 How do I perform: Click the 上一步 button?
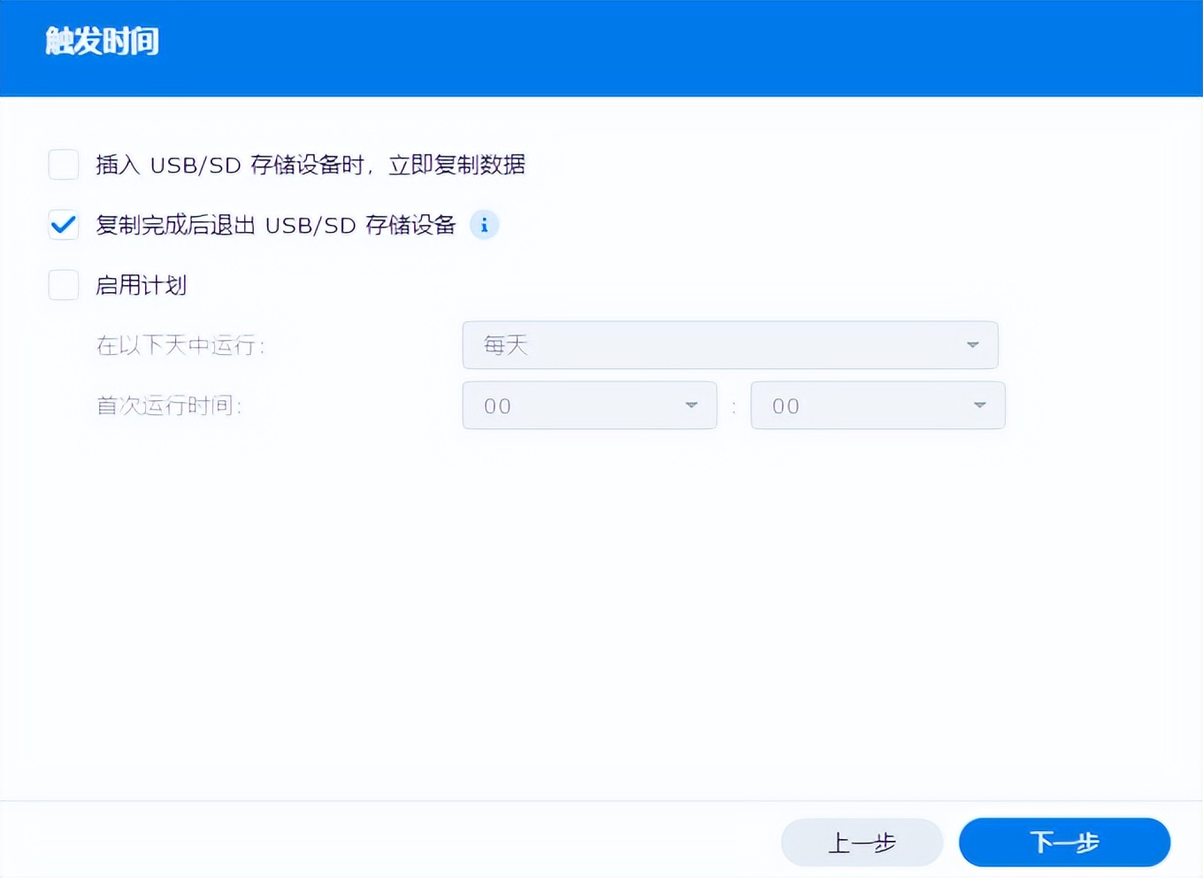[862, 843]
